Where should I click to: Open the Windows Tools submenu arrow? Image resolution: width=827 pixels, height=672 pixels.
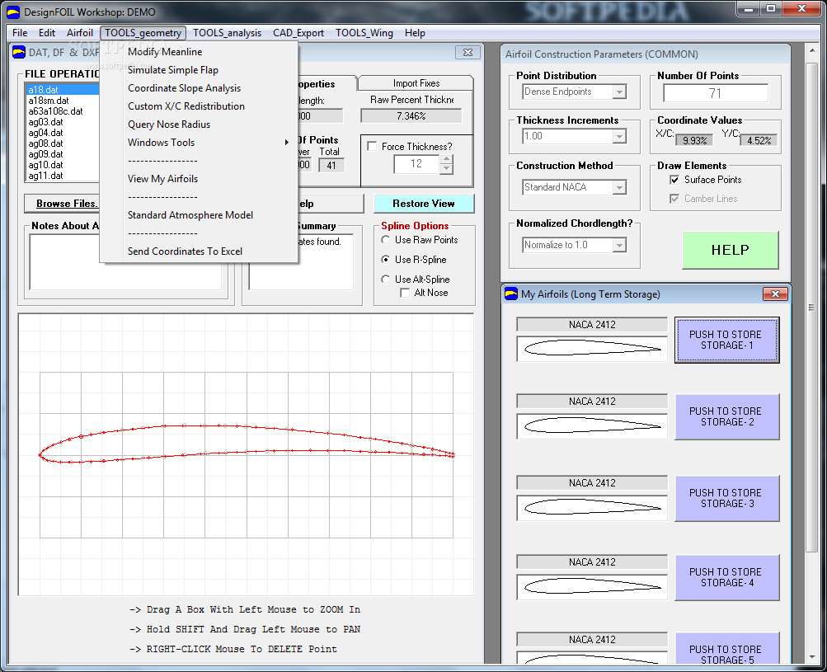tap(286, 143)
